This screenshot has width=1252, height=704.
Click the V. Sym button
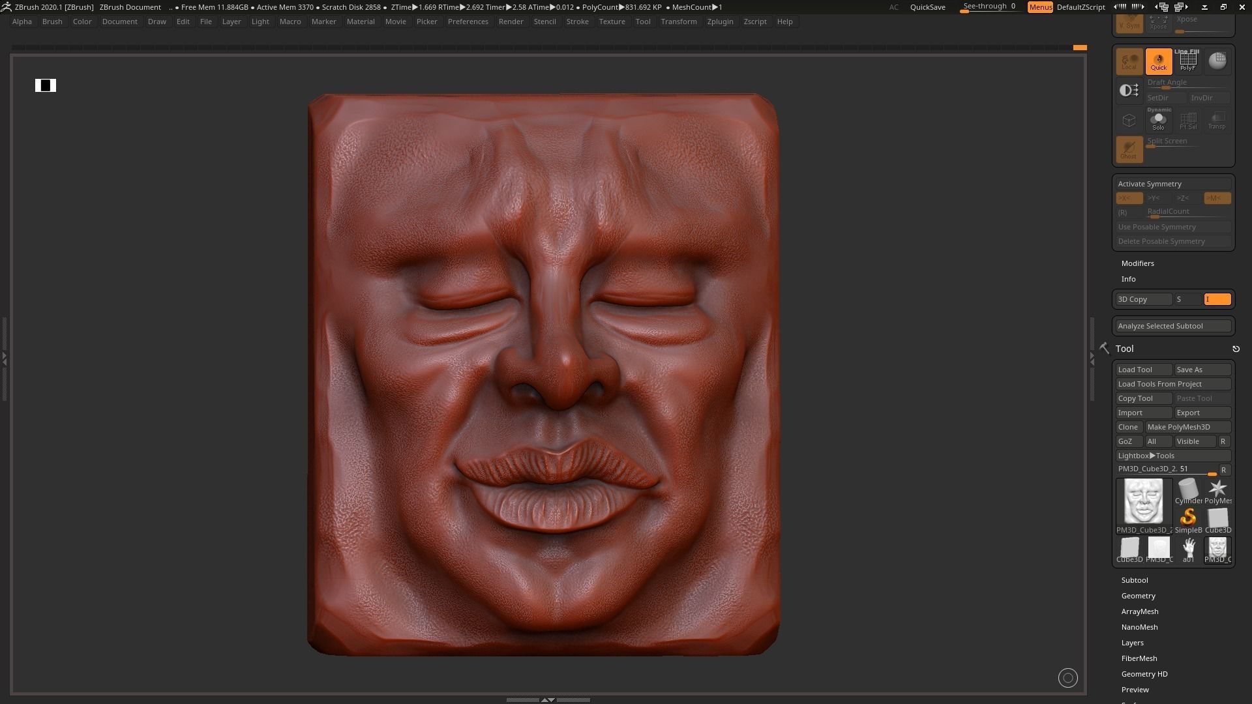(1129, 23)
